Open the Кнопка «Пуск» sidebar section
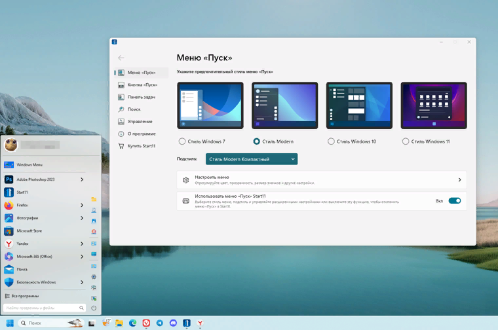Viewport: 498px width, 330px height. coord(142,84)
